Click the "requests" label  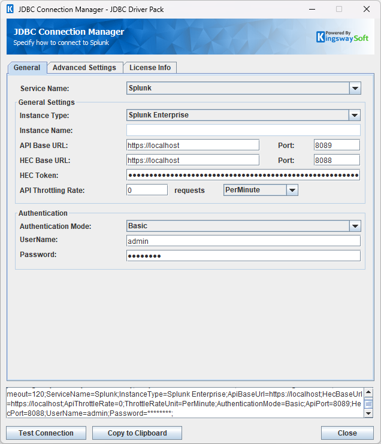189,191
